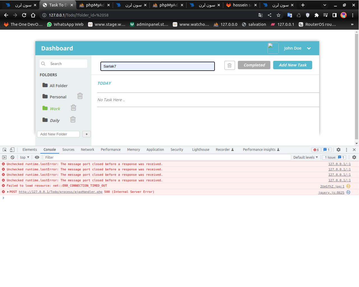
Task: Click the Sarlak7 task name input
Action: (x=158, y=66)
